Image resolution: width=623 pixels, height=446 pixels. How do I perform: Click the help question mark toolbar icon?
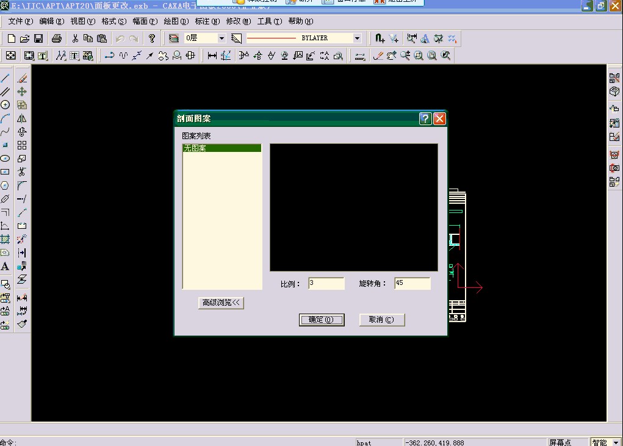tap(152, 38)
